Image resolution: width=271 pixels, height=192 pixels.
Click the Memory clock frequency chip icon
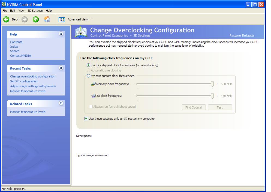coord(93,84)
